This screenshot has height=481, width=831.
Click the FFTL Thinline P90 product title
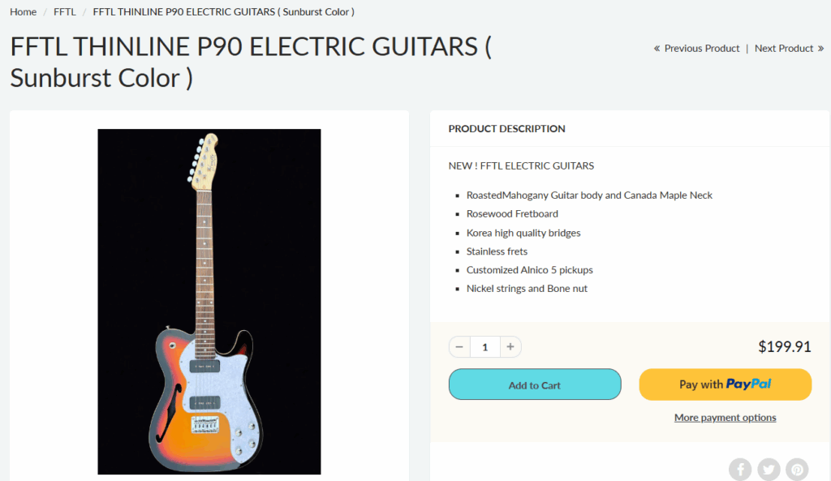tap(251, 62)
